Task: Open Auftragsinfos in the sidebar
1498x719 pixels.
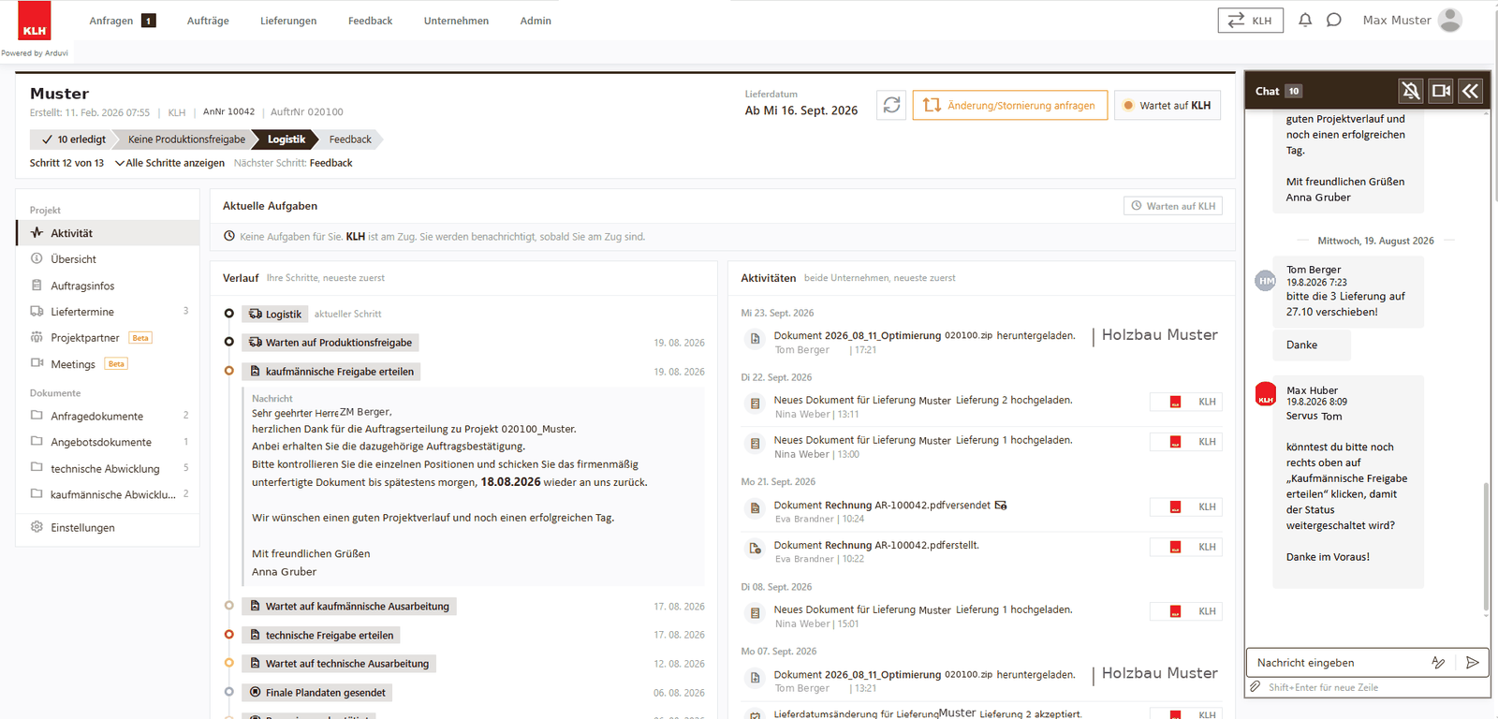Action: pyautogui.click(x=108, y=286)
